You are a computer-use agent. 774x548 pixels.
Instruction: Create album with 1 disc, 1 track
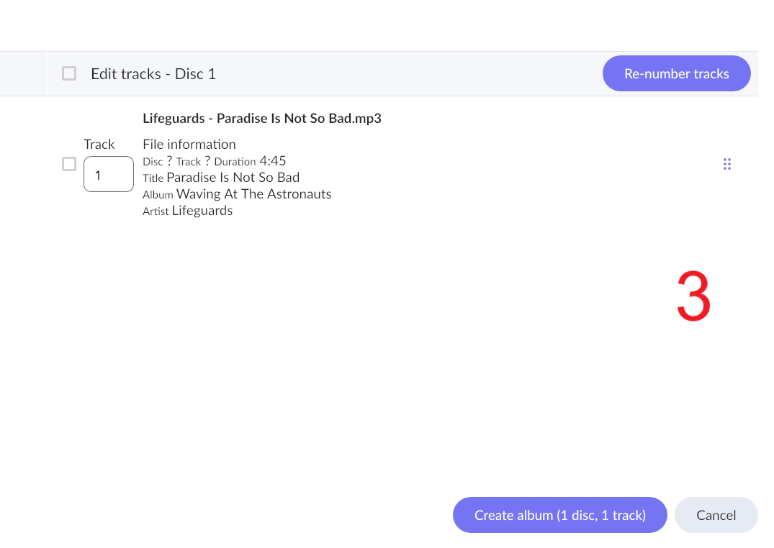click(x=559, y=515)
